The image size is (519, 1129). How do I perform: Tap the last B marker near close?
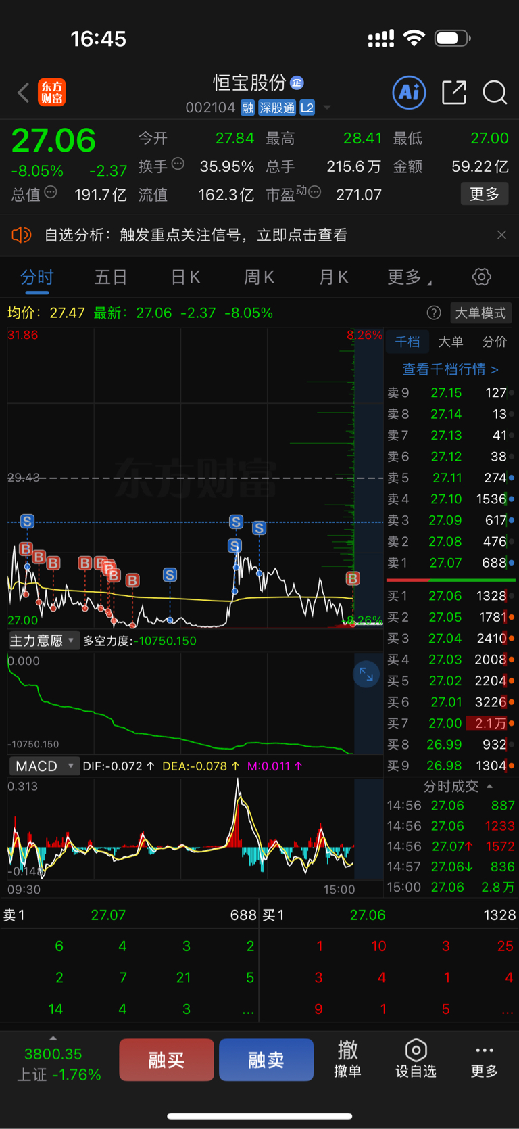[353, 578]
